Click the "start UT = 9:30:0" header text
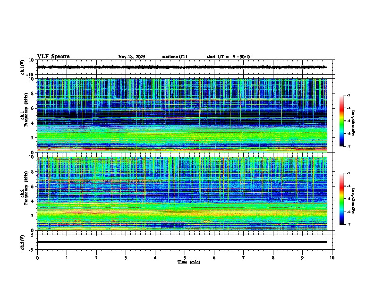 228,57
